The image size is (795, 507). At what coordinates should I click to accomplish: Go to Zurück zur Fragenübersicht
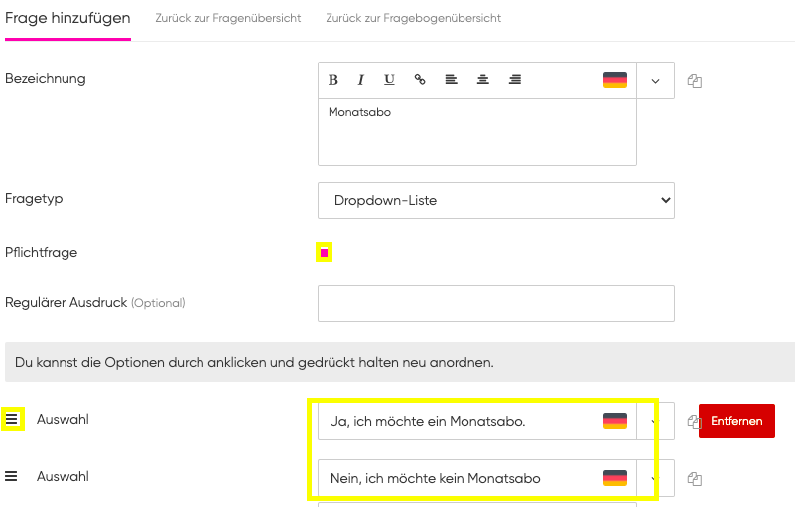coord(228,18)
